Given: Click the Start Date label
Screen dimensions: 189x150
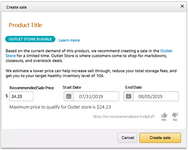Looking at the screenshot, I should pos(72,87).
